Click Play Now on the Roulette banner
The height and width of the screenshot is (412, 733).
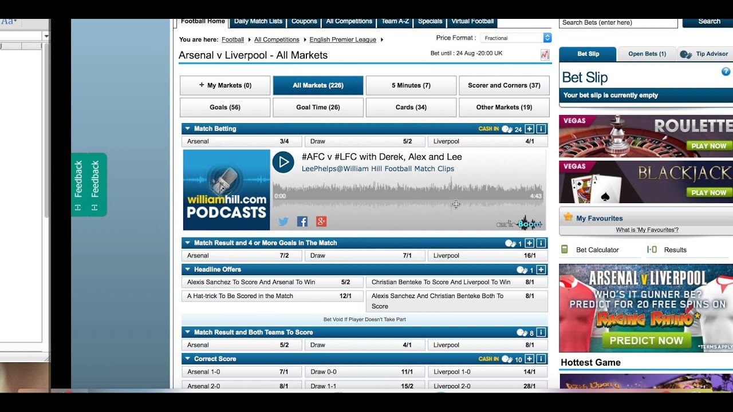tap(708, 146)
